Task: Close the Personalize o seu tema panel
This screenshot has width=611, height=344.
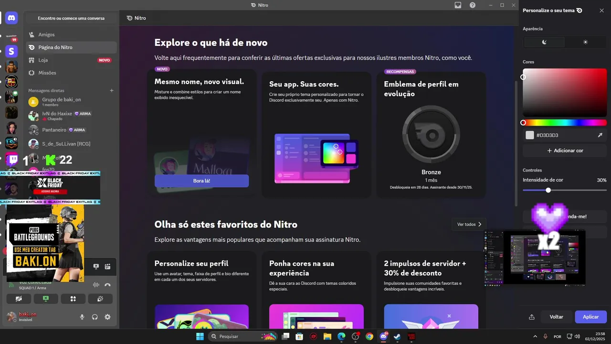Action: [x=601, y=11]
